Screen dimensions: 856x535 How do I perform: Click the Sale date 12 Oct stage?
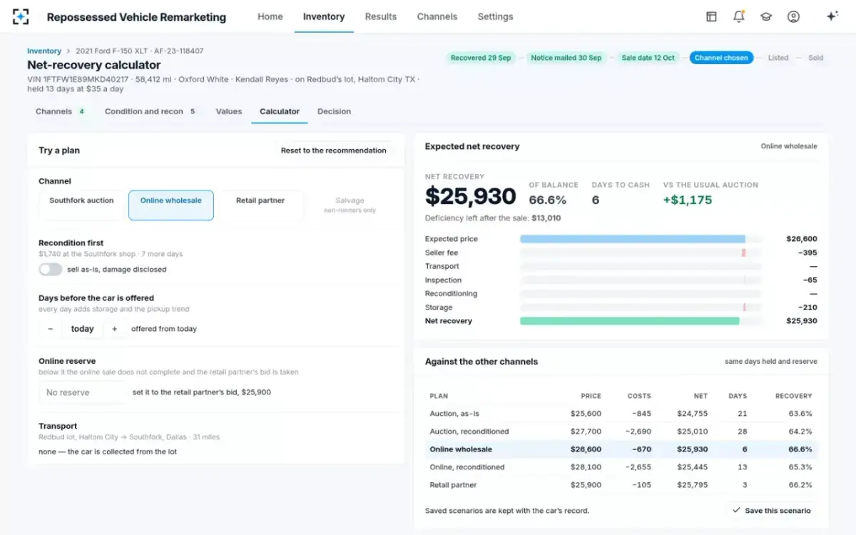pos(648,58)
